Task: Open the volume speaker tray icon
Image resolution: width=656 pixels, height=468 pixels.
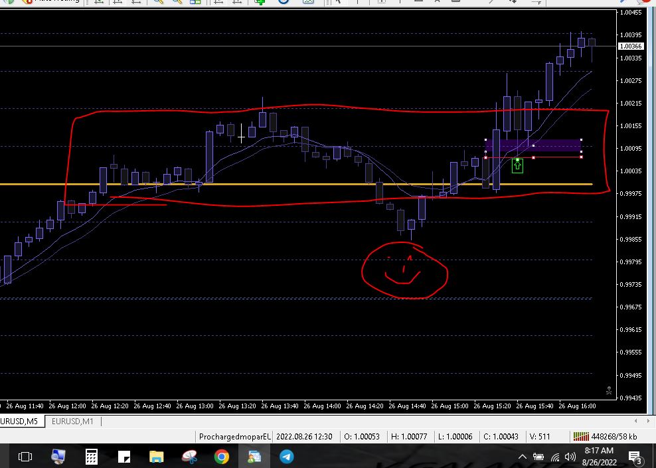Action: click(x=570, y=457)
